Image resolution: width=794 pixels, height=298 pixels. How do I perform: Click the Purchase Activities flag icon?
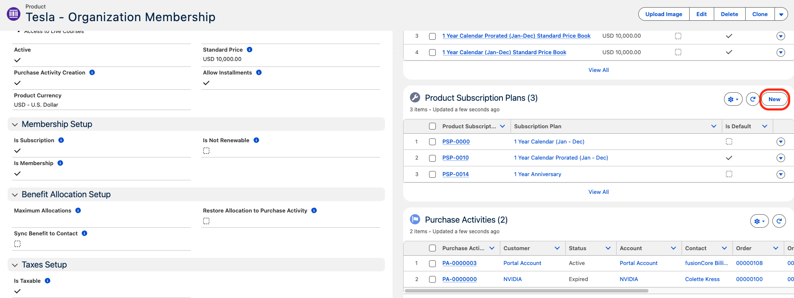coord(415,220)
